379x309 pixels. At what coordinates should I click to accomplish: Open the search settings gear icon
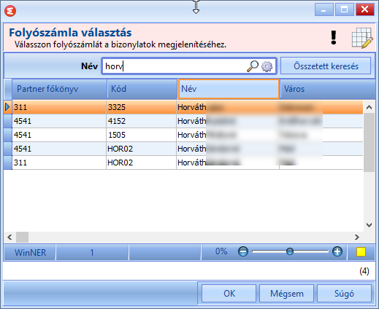(267, 66)
